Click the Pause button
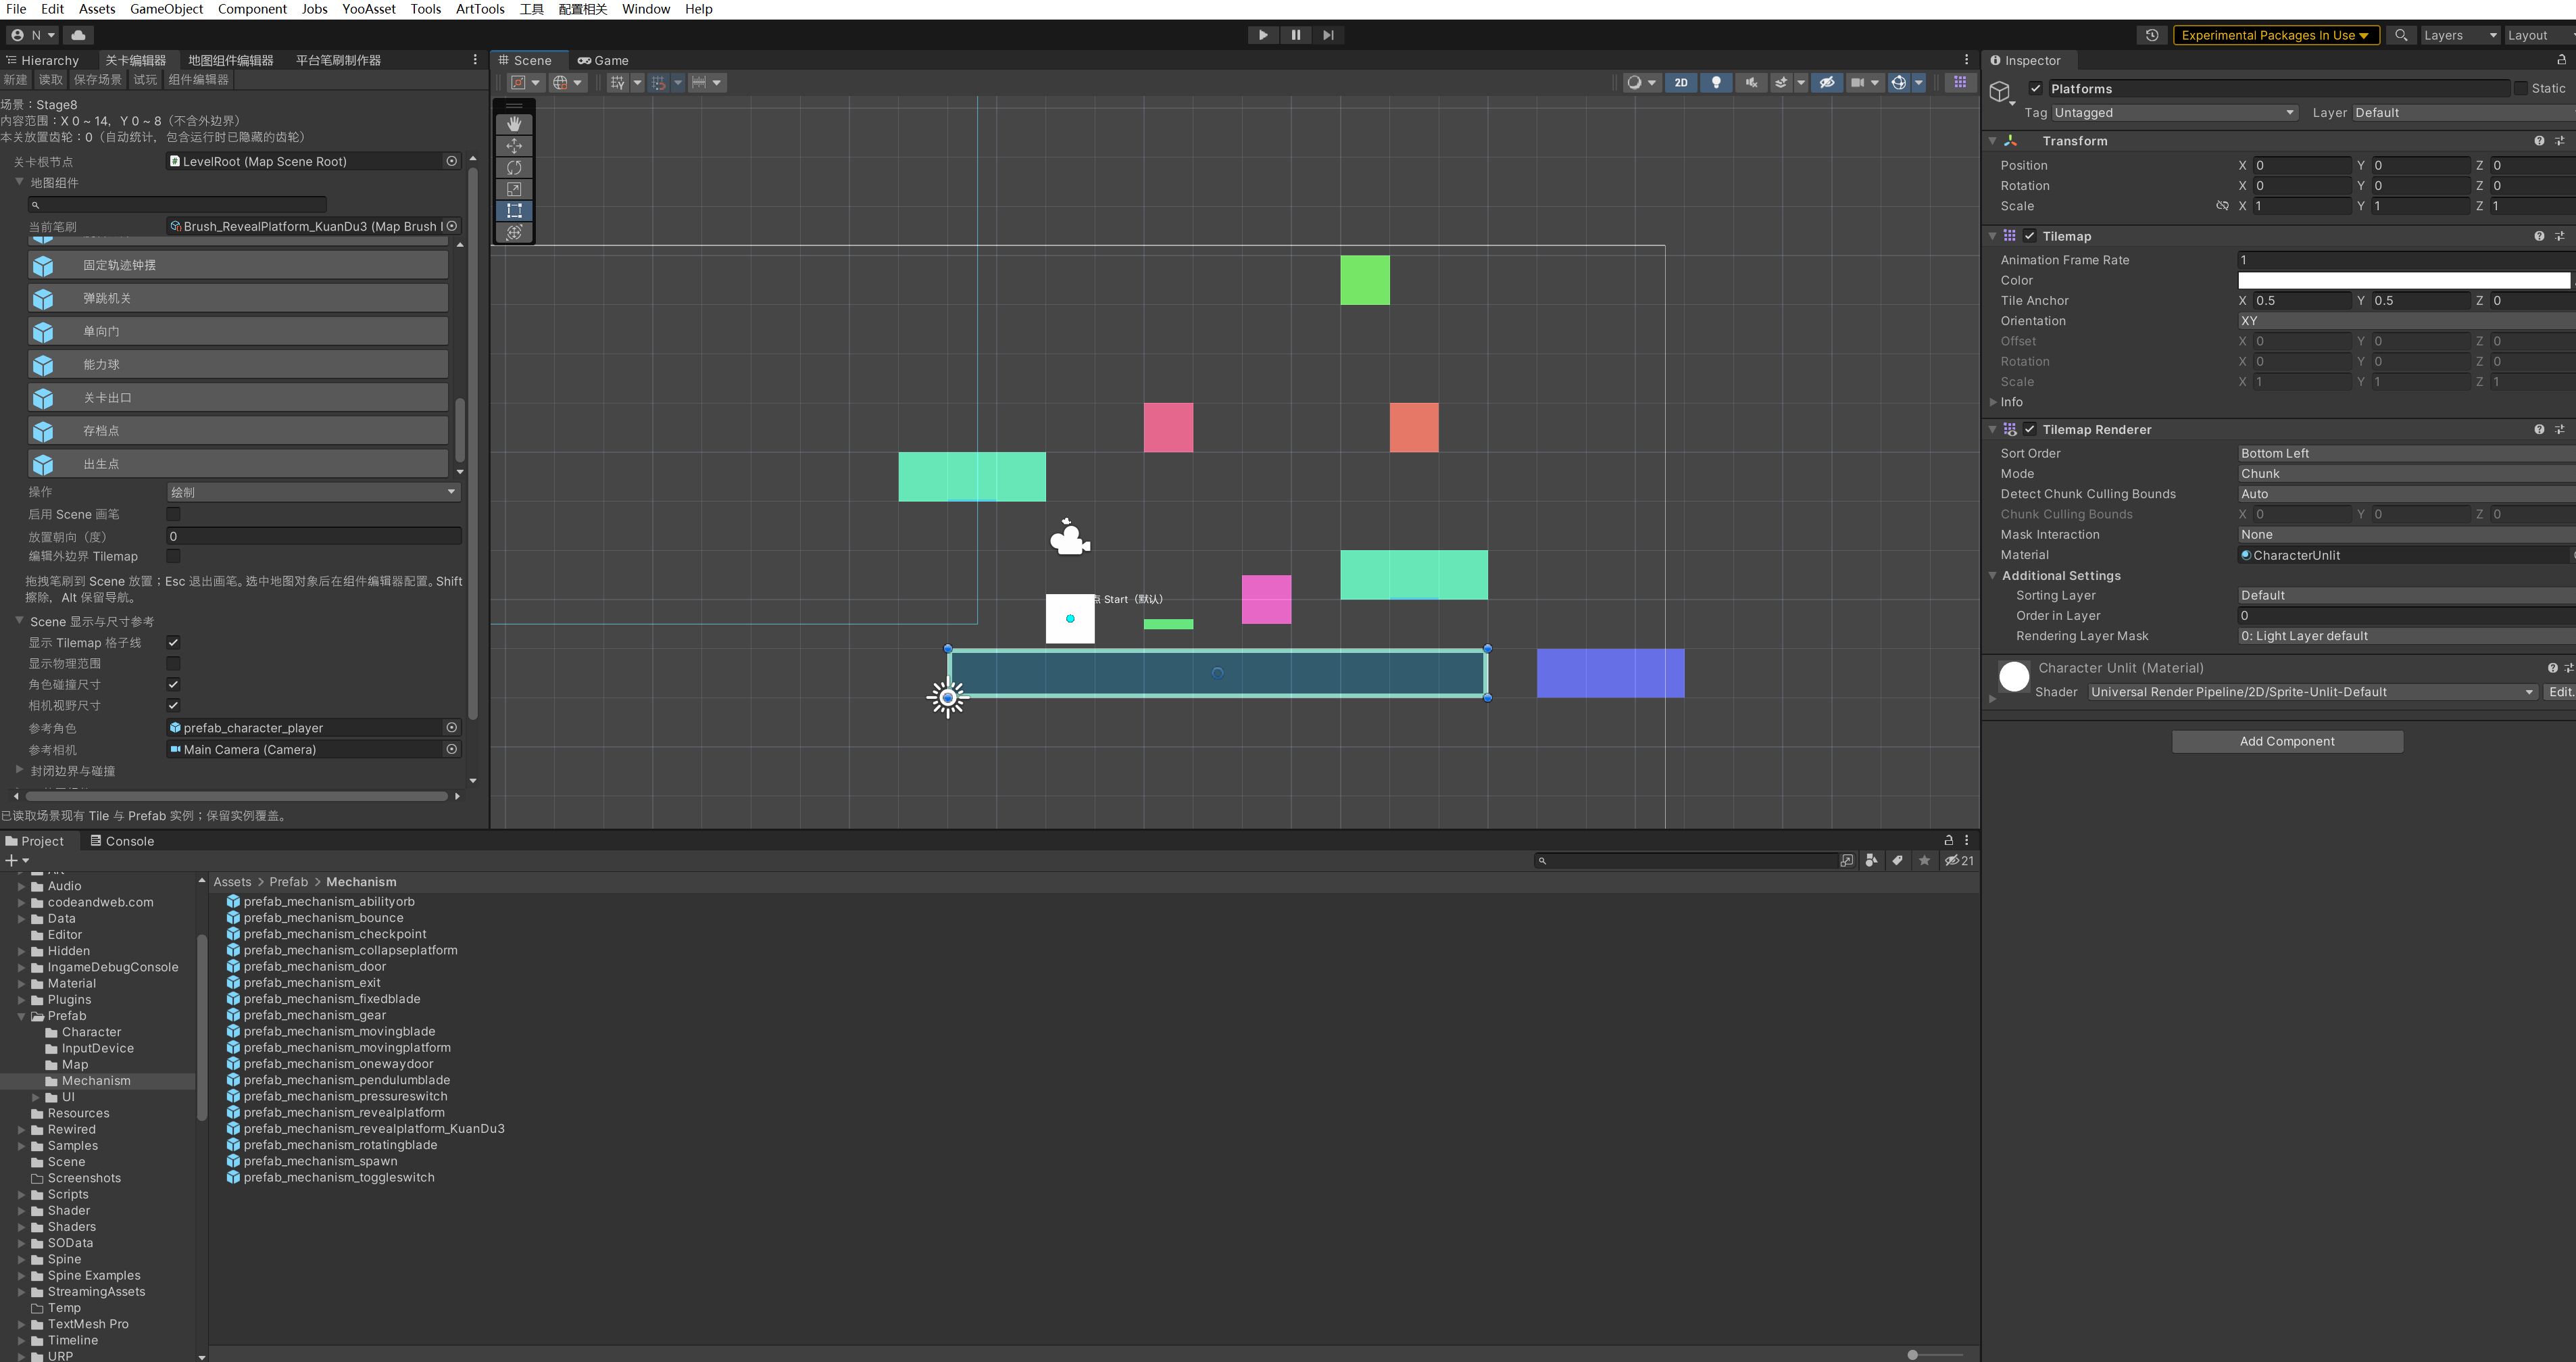This screenshot has width=2576, height=1362. pos(1295,35)
